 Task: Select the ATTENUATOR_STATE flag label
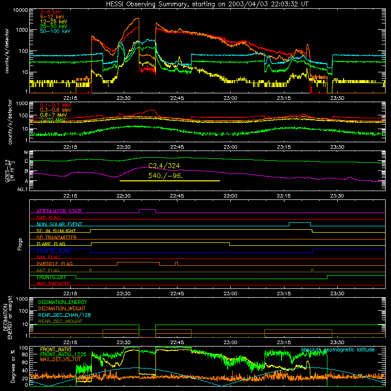click(x=59, y=211)
